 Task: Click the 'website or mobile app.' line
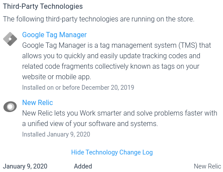click(57, 77)
